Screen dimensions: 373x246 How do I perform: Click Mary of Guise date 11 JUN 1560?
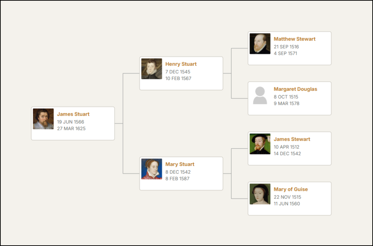(x=287, y=204)
